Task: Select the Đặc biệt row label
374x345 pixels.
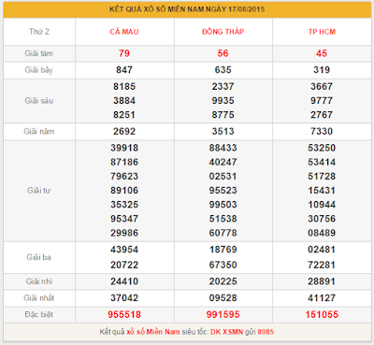Action: coord(39,314)
